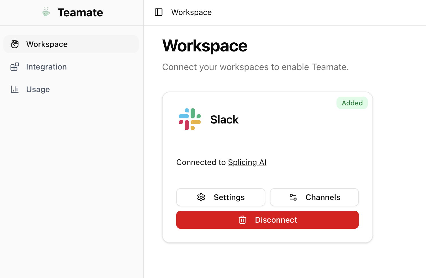Select the fist icon beside Workspace
This screenshot has height=278, width=426.
15,44
